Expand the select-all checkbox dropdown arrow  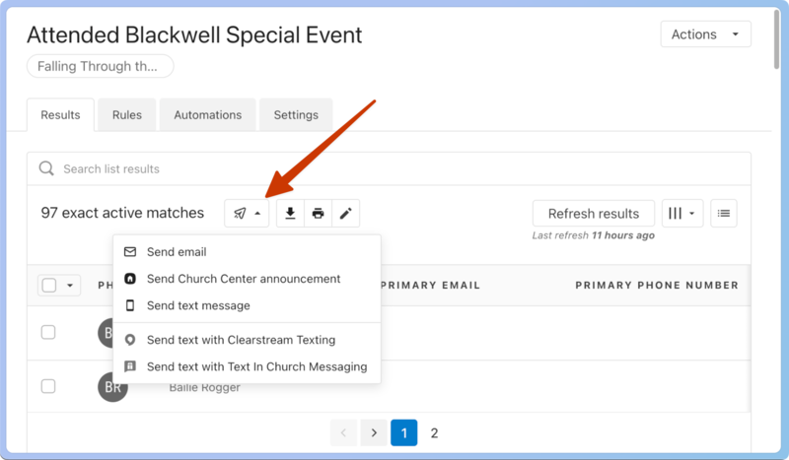pos(70,286)
